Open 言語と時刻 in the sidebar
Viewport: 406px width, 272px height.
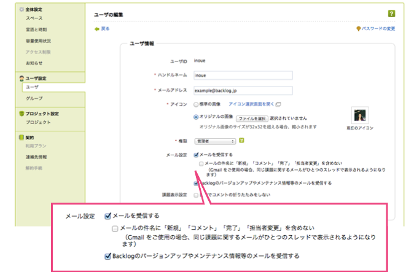pyautogui.click(x=36, y=29)
